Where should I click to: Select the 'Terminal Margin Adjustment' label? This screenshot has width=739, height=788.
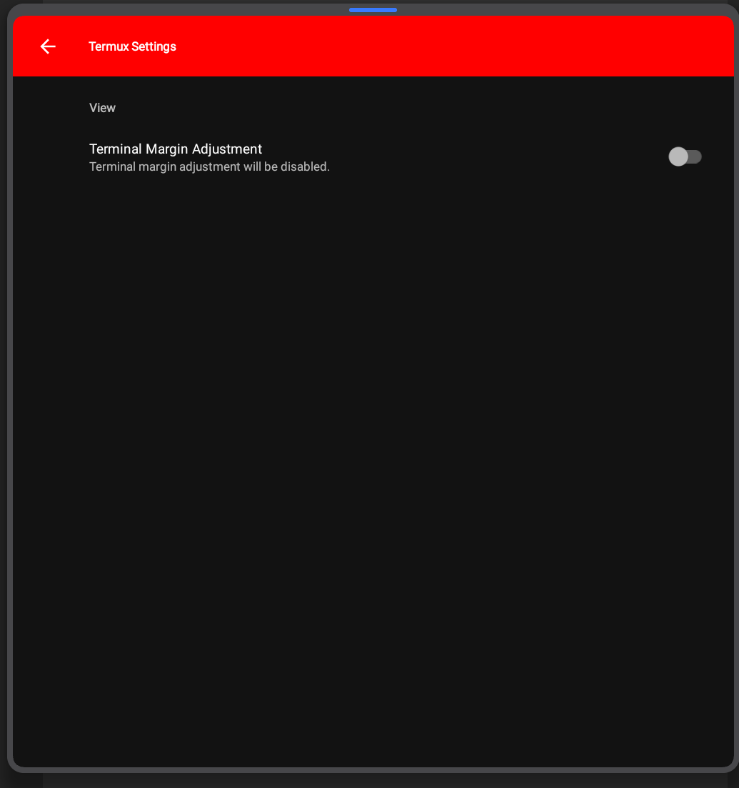click(176, 149)
